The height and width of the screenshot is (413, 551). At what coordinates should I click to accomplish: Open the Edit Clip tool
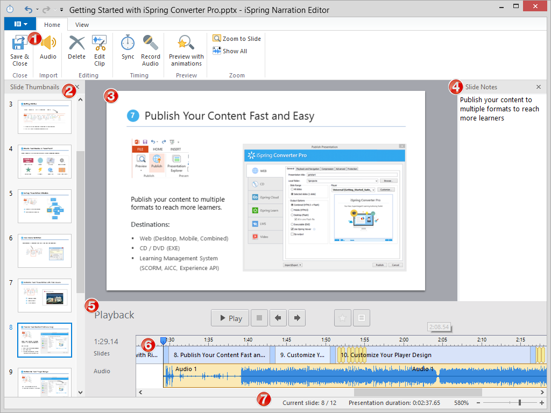pyautogui.click(x=100, y=51)
